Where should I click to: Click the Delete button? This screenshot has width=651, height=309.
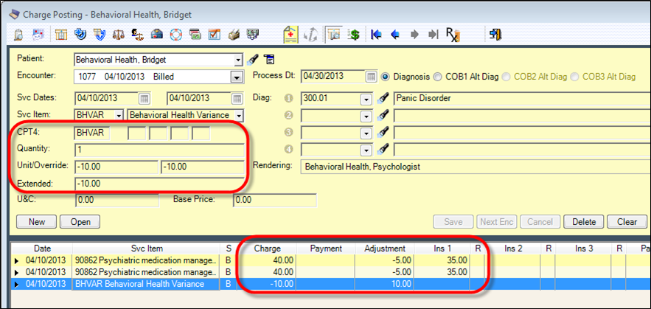pos(584,222)
